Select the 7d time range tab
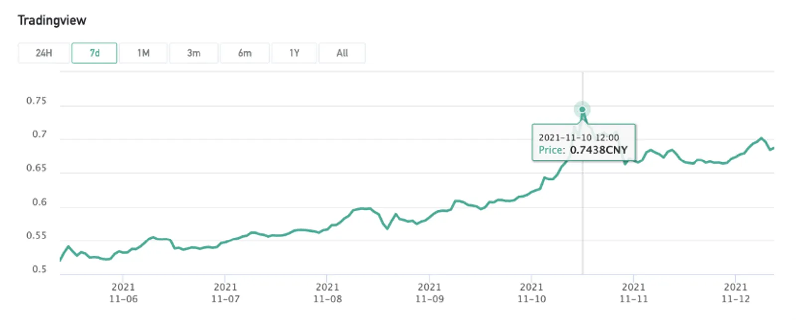The height and width of the screenshot is (320, 796). (95, 53)
